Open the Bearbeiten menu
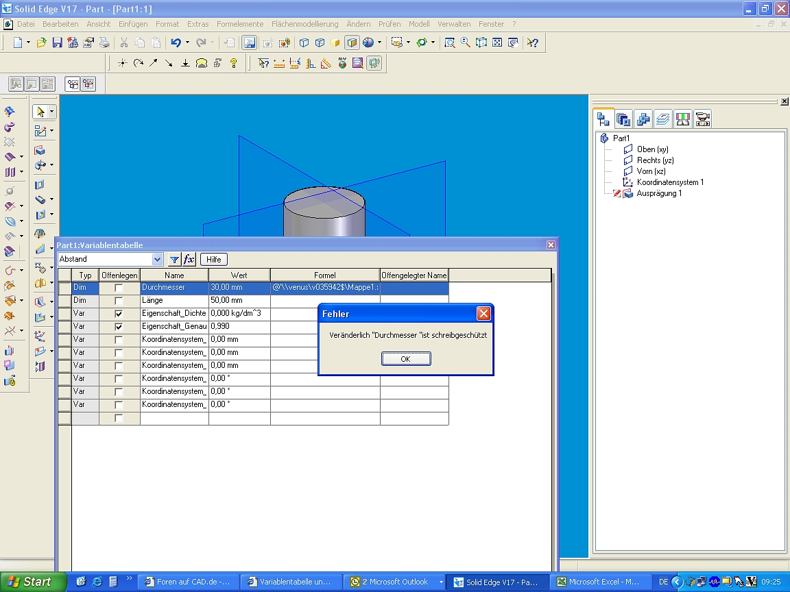 pyautogui.click(x=60, y=24)
